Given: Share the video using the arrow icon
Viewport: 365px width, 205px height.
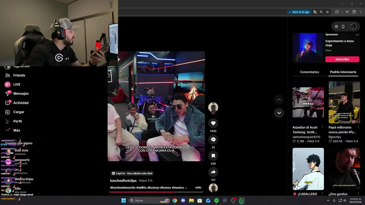Looking at the screenshot, I should click(x=213, y=172).
